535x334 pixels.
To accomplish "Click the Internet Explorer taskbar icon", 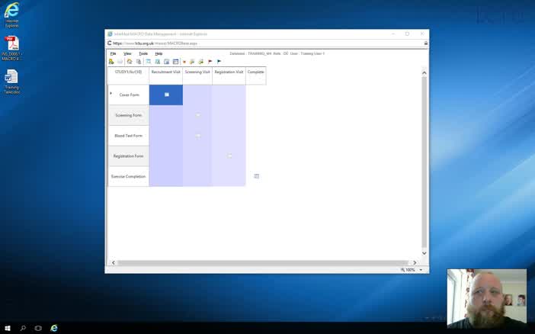I will [54, 328].
